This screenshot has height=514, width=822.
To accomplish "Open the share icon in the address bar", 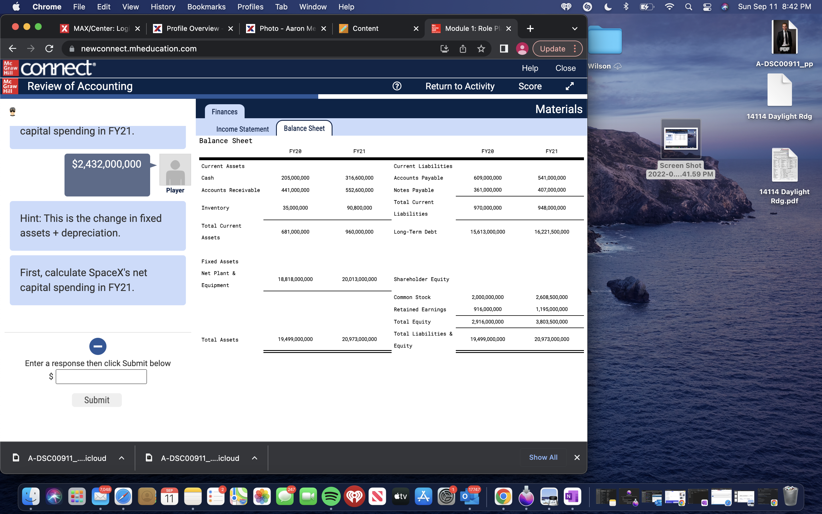I will pyautogui.click(x=463, y=49).
